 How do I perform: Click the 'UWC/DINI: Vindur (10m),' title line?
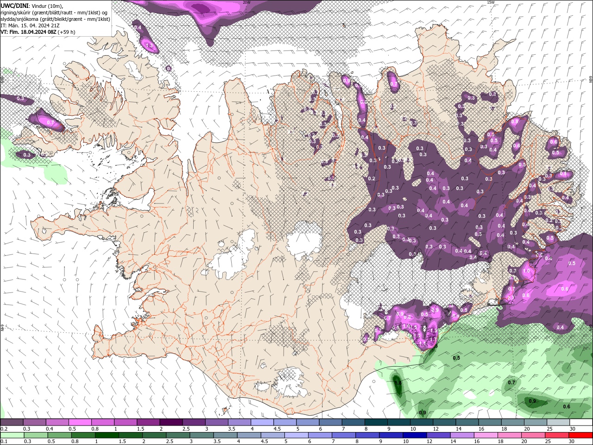point(32,5)
